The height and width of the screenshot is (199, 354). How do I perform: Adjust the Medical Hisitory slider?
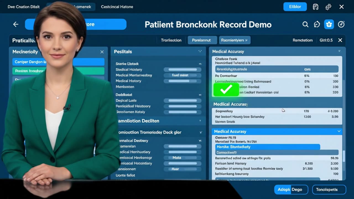(183, 81)
